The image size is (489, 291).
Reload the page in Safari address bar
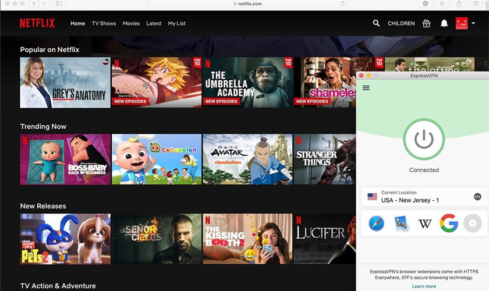pos(343,3)
